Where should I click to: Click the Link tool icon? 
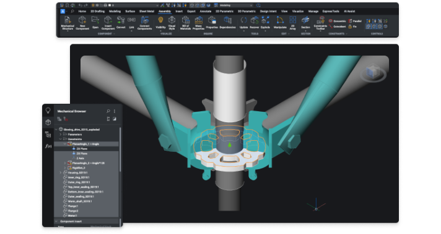[x=131, y=20]
